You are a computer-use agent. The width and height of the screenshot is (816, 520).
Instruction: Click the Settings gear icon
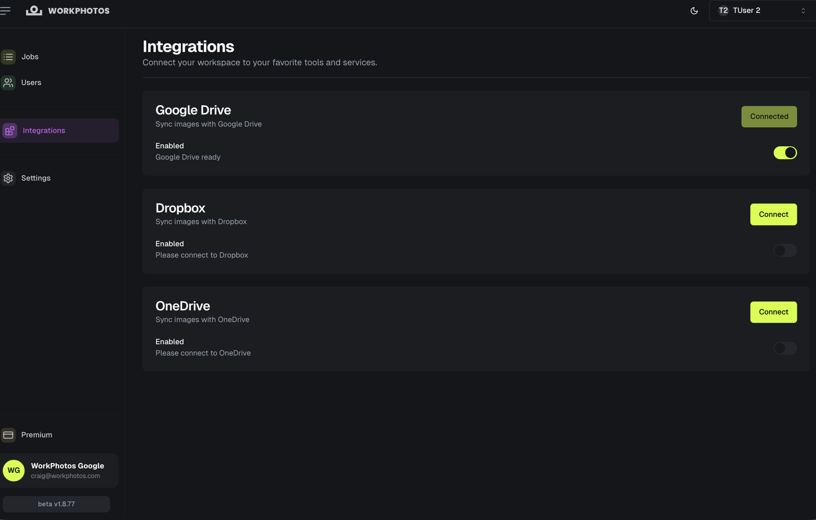click(x=8, y=178)
